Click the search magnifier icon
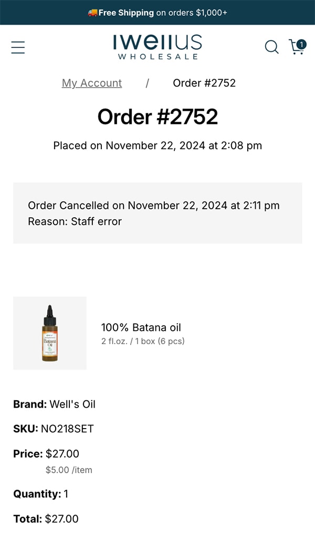This screenshot has height=533, width=315. tap(271, 47)
